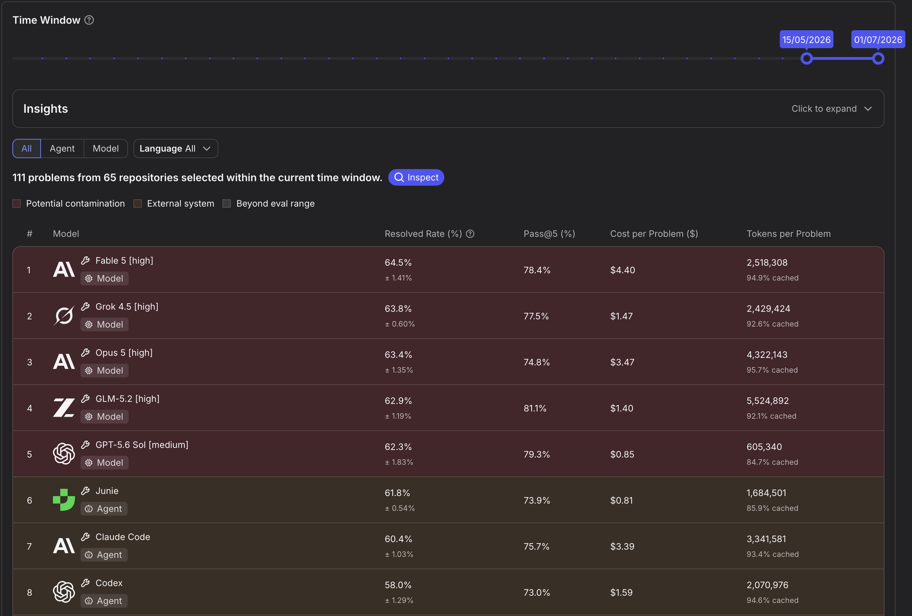Click the 605,340 tokens value
The height and width of the screenshot is (616, 912).
pos(764,447)
